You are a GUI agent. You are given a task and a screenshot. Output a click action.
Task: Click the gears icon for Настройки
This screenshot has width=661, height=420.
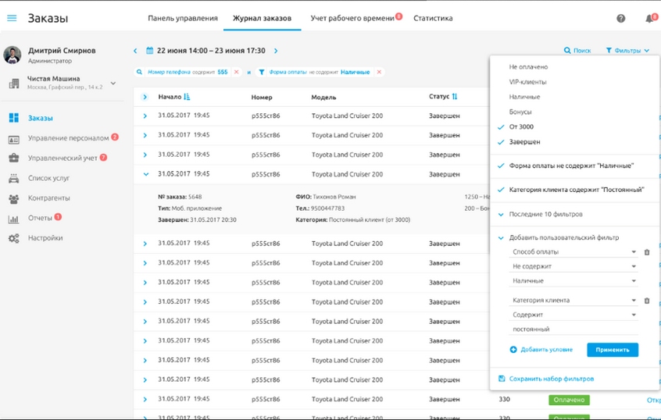14,238
